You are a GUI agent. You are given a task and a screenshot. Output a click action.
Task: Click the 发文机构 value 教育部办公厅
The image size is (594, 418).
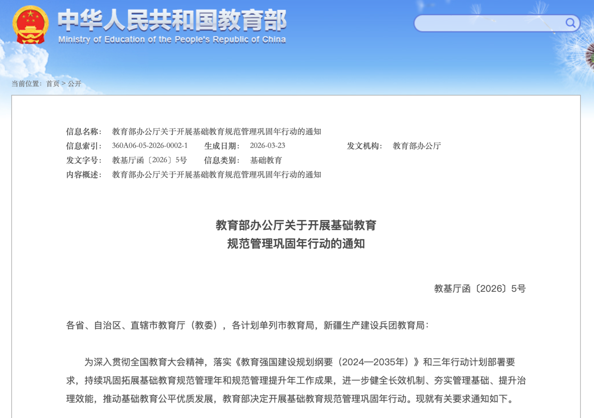(417, 146)
